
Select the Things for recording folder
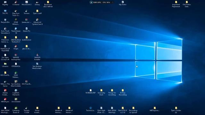click(x=112, y=92)
